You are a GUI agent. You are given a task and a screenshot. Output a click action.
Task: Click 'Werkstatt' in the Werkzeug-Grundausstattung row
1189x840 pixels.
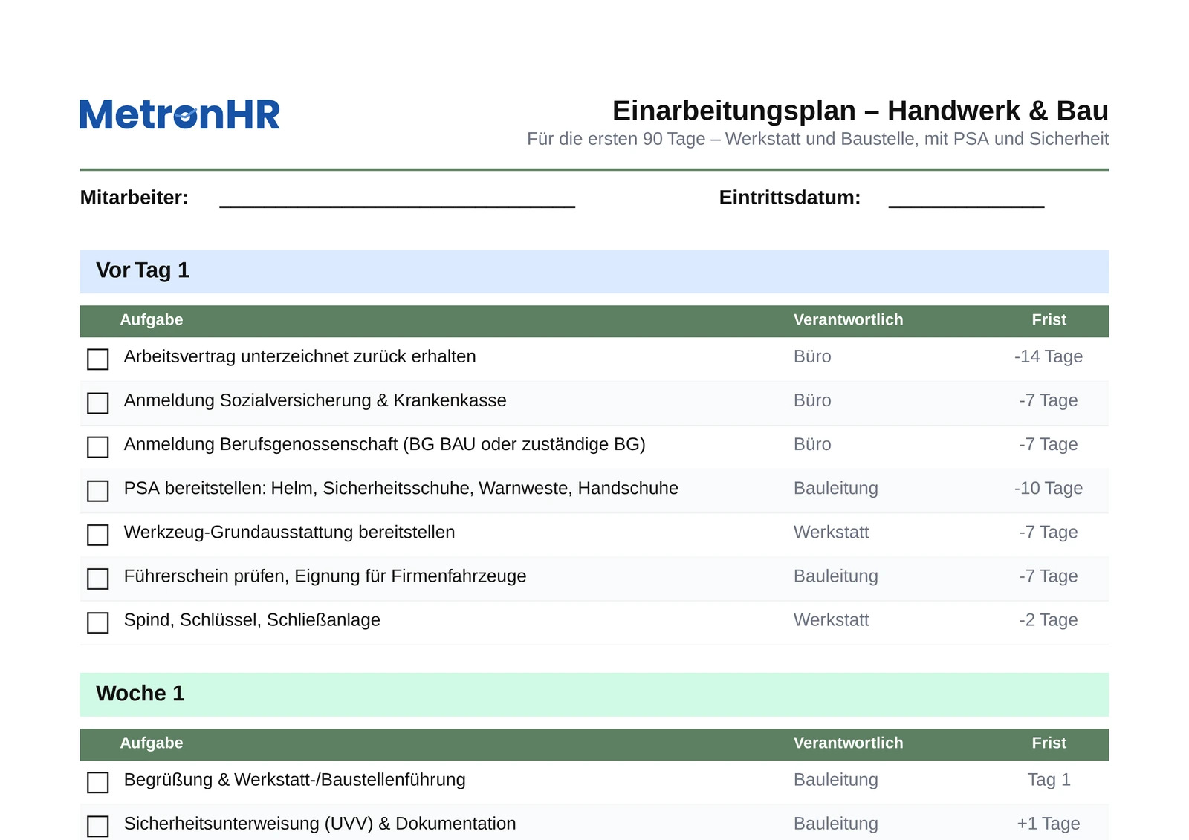(832, 532)
